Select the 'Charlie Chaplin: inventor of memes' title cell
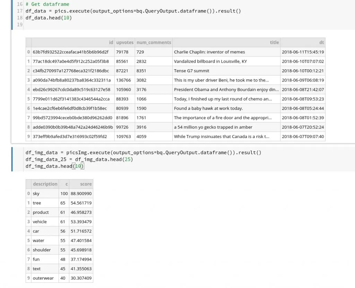 tap(210, 52)
